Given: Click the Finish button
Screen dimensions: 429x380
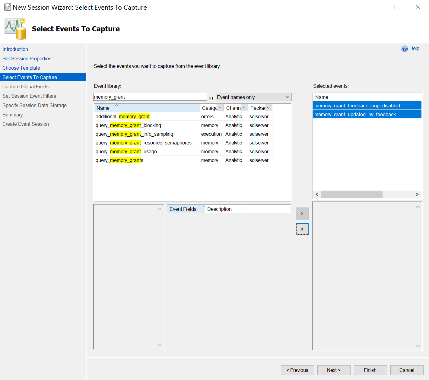Looking at the screenshot, I should point(370,370).
